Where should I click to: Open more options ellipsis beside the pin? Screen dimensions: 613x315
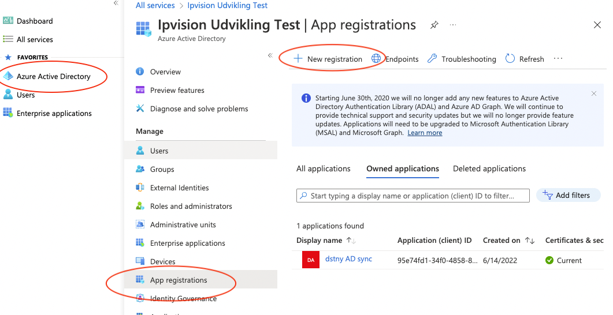(x=453, y=25)
